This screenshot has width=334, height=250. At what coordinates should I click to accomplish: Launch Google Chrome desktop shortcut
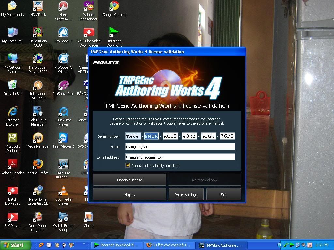click(114, 8)
